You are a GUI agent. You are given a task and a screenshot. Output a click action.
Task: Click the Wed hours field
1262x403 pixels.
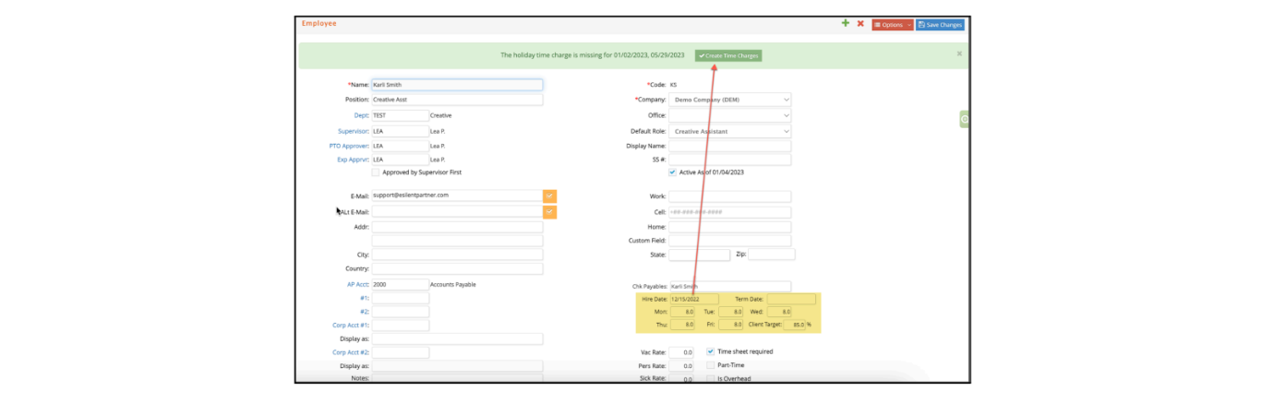(779, 313)
